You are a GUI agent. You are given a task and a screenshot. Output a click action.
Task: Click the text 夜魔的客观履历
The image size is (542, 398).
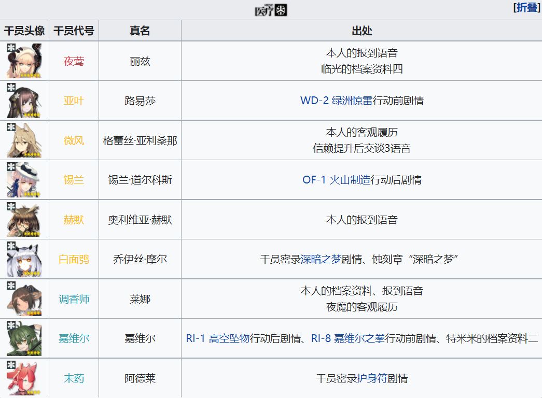[362, 307]
